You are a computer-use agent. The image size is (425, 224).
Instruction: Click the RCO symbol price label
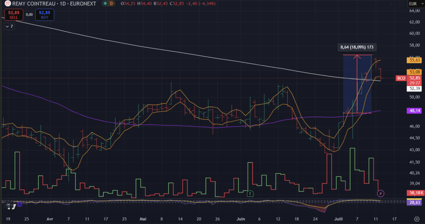click(x=401, y=78)
